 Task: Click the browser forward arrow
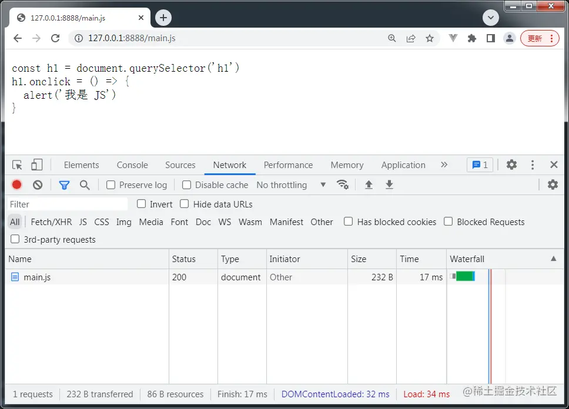tap(36, 38)
